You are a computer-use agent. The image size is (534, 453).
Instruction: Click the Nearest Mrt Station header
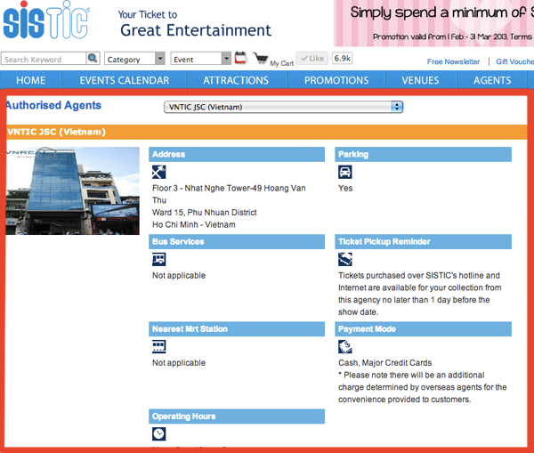(x=237, y=329)
